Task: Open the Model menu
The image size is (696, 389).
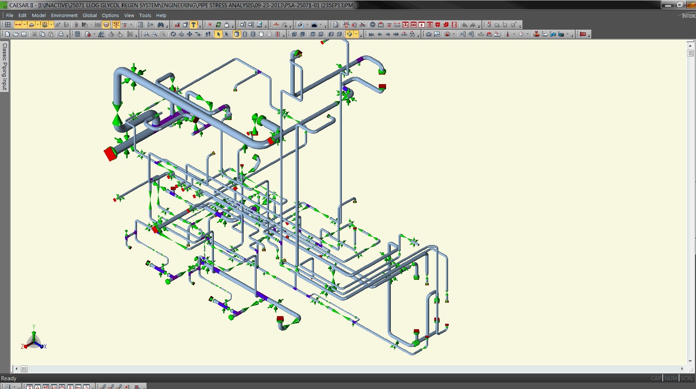Action: (x=38, y=15)
